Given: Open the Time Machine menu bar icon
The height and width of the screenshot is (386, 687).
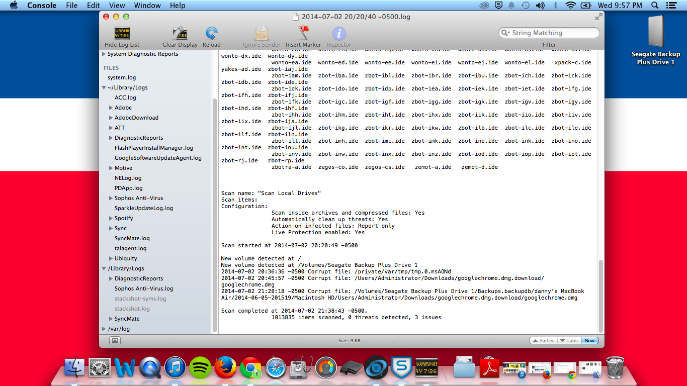Looking at the screenshot, I should tap(526, 6).
